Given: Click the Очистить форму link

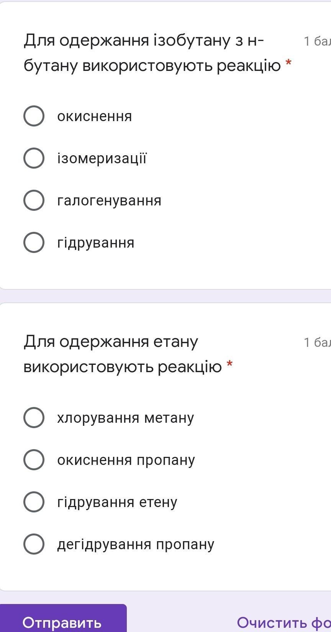Looking at the screenshot, I should tap(283, 622).
